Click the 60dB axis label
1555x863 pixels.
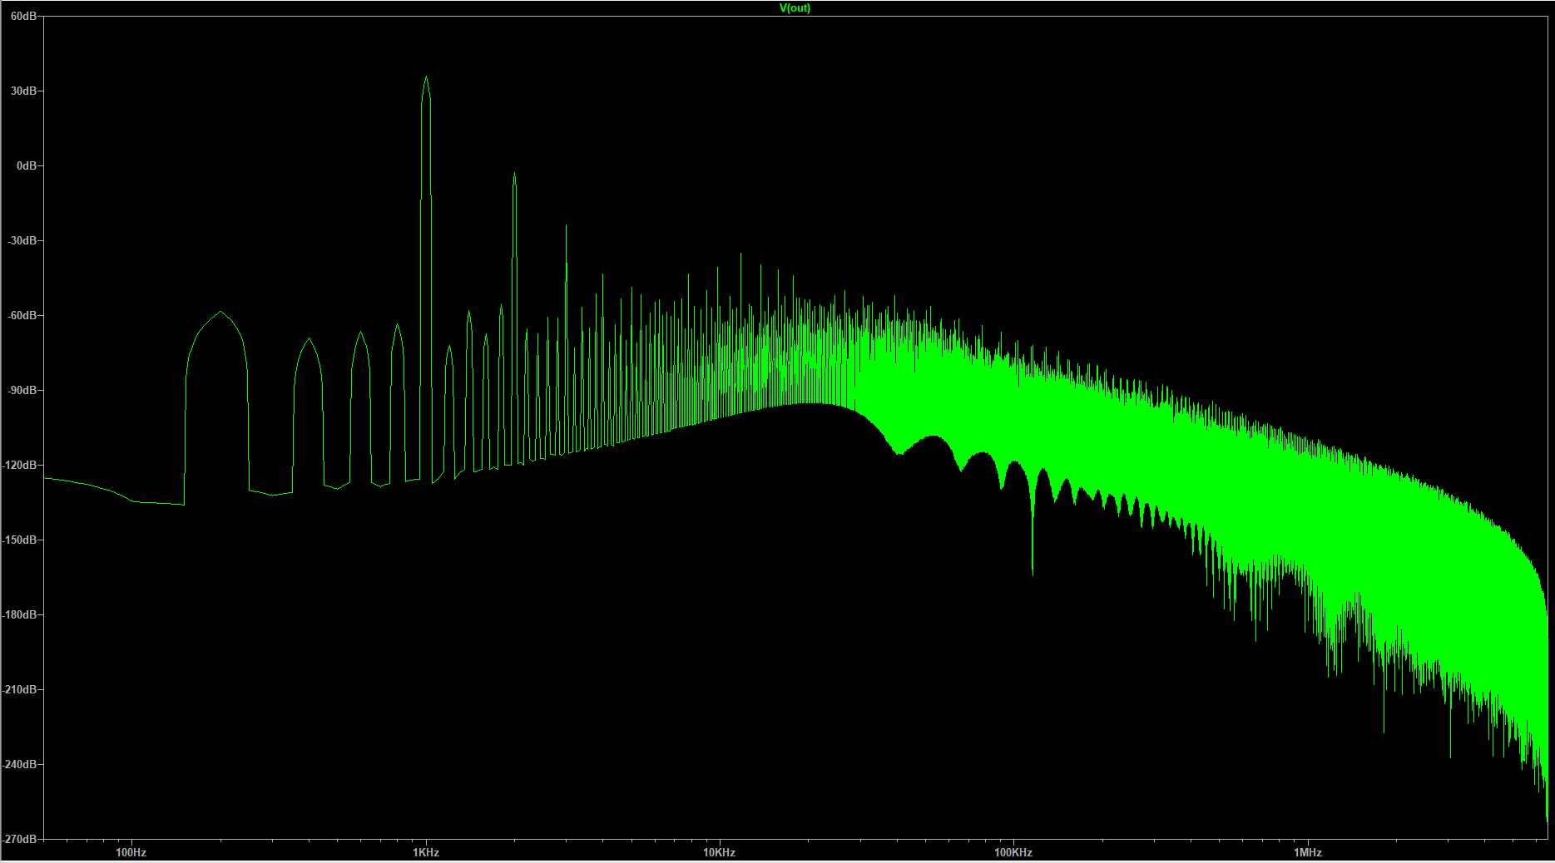tap(23, 16)
